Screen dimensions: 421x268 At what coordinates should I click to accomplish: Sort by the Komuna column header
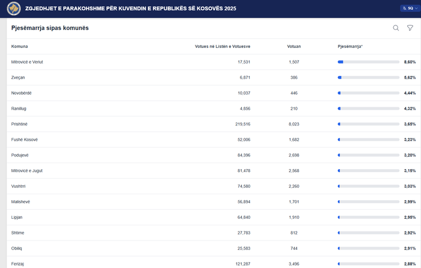tap(20, 46)
